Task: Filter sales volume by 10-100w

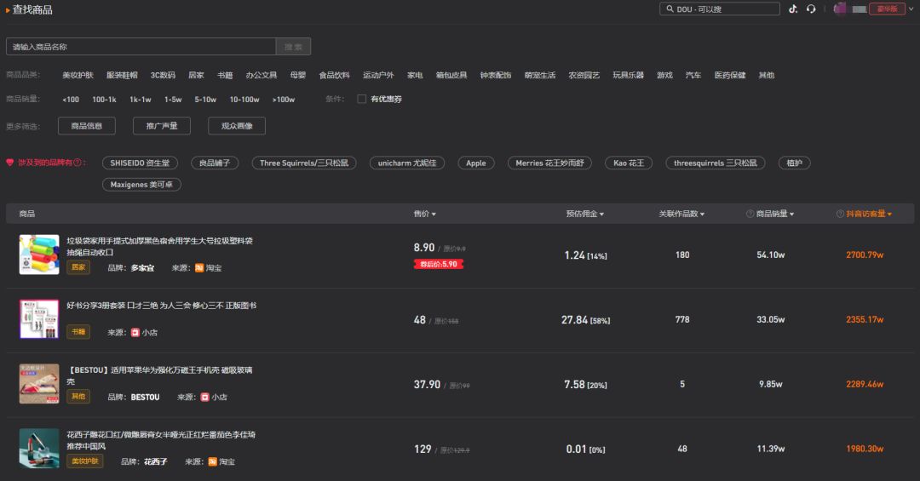Action: pos(244,99)
